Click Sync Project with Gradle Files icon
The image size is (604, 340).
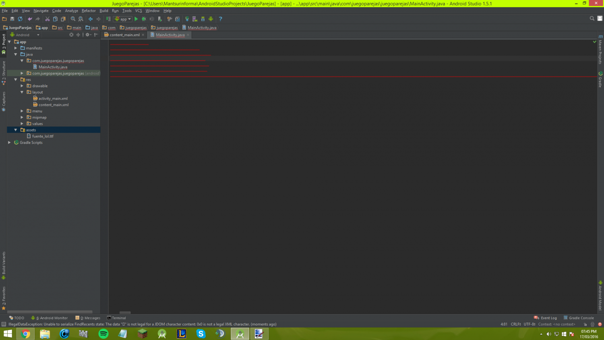tap(187, 19)
